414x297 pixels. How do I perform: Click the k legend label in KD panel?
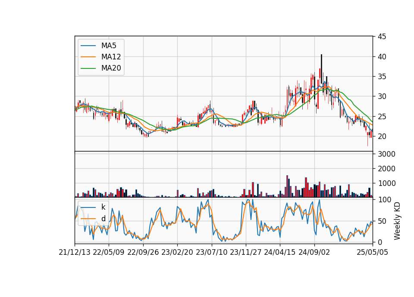click(103, 207)
